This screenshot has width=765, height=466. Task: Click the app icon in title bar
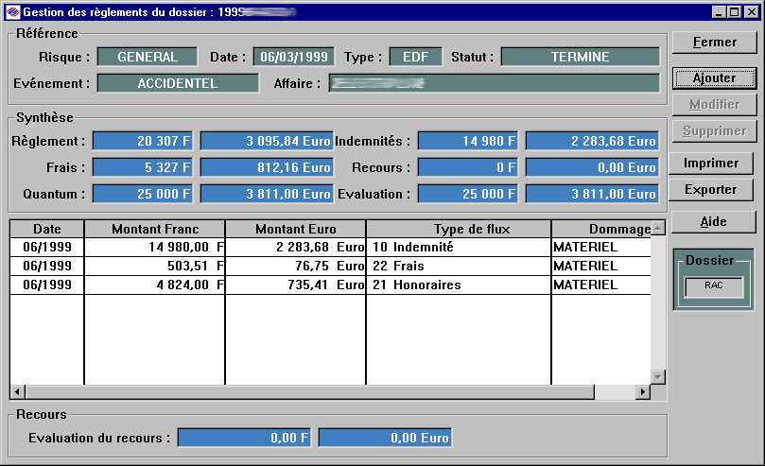(11, 12)
